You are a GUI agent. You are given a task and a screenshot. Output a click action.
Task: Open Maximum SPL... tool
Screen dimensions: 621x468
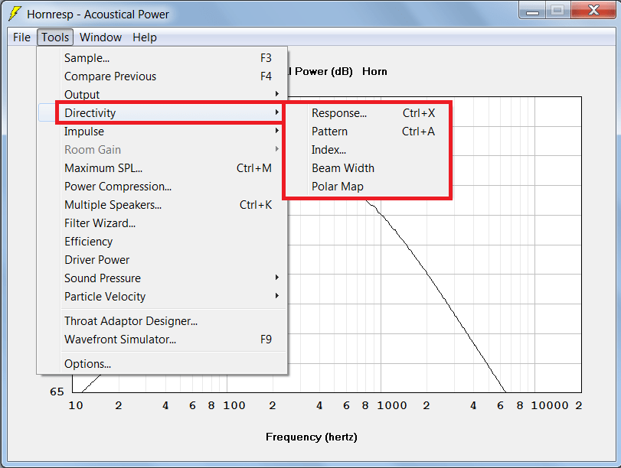(x=162, y=167)
